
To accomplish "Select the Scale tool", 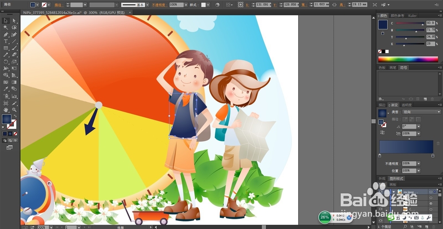I will 14,62.
